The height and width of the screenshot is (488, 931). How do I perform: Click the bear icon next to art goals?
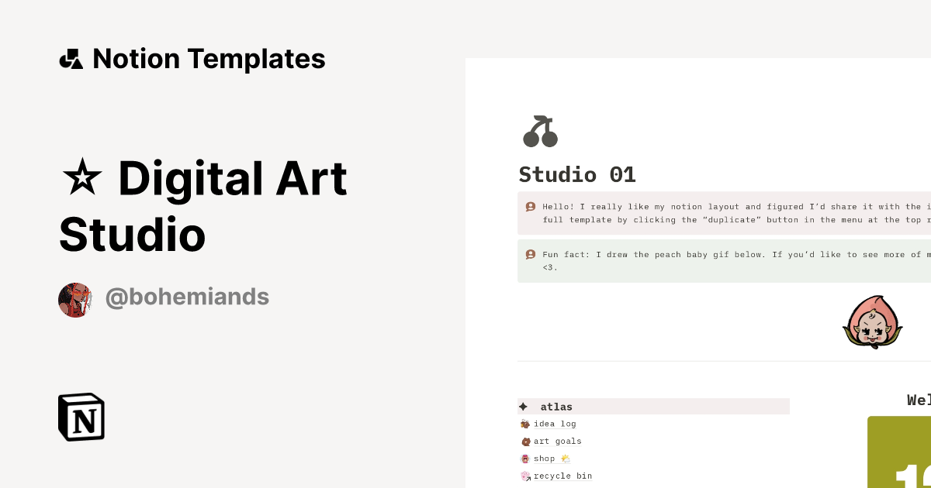pos(525,441)
